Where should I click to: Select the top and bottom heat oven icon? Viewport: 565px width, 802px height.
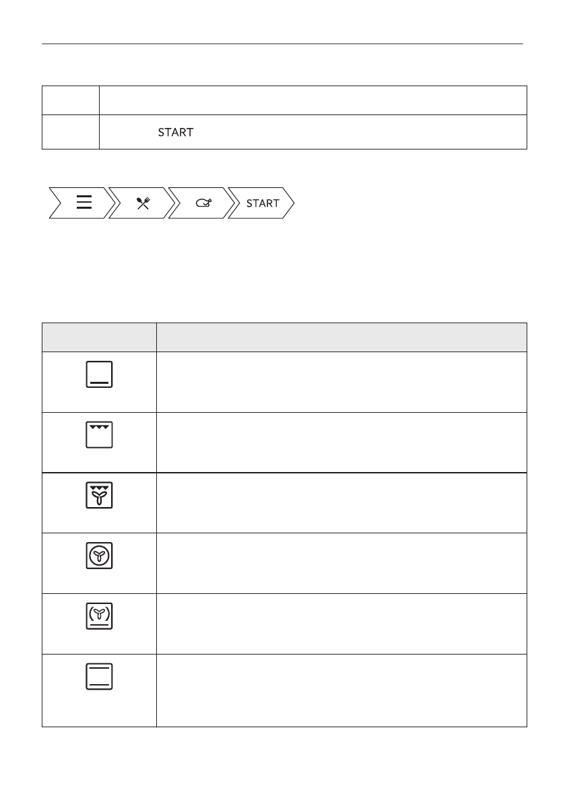pyautogui.click(x=99, y=677)
